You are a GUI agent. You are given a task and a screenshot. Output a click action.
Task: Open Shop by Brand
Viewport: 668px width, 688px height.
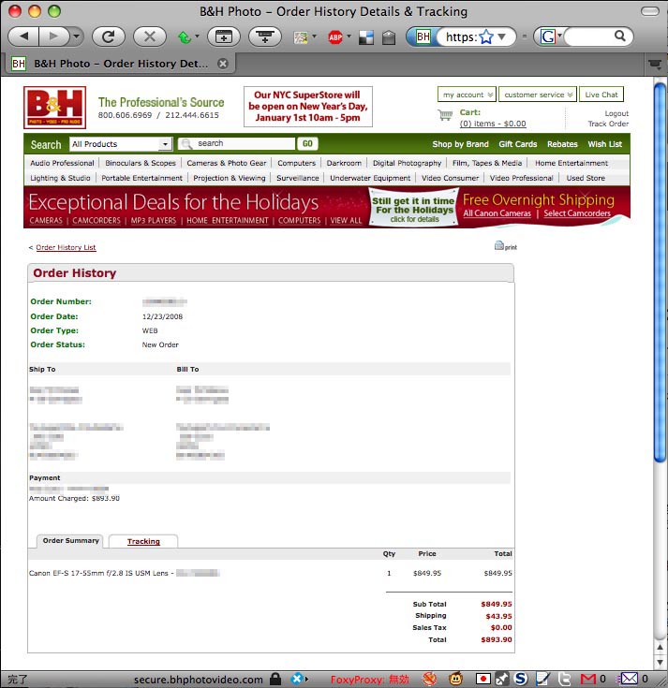[460, 144]
